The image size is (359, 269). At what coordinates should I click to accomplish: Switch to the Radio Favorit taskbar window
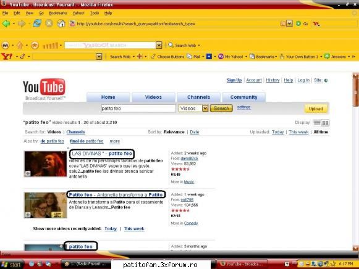pos(86,264)
